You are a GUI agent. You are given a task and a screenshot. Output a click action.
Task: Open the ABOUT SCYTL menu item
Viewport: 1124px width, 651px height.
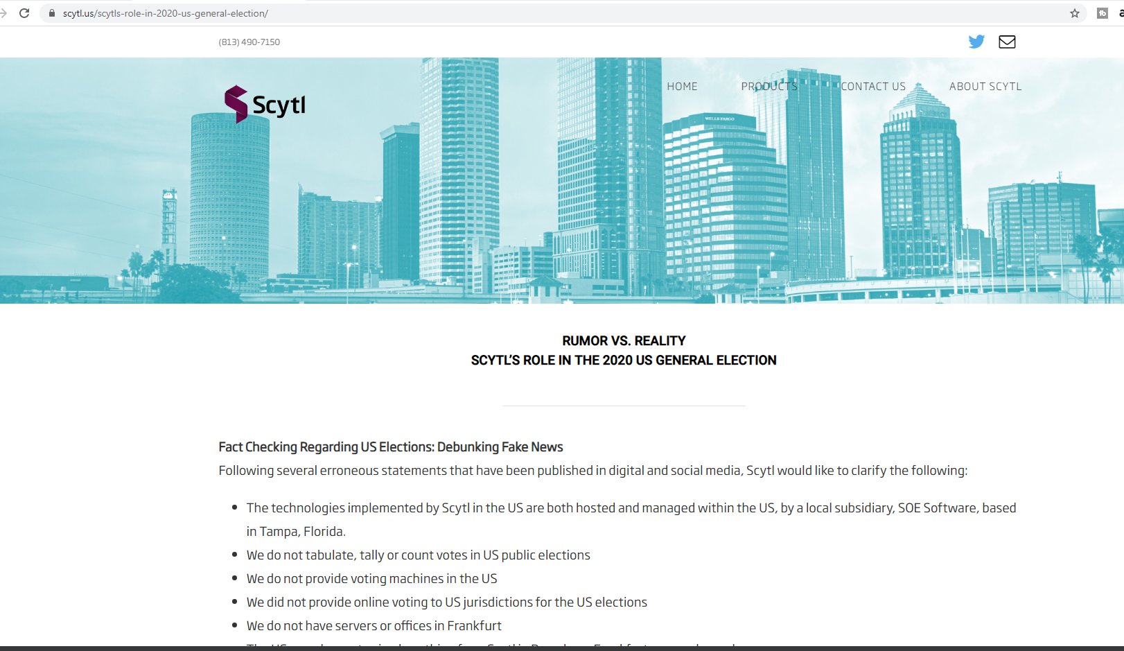(985, 87)
